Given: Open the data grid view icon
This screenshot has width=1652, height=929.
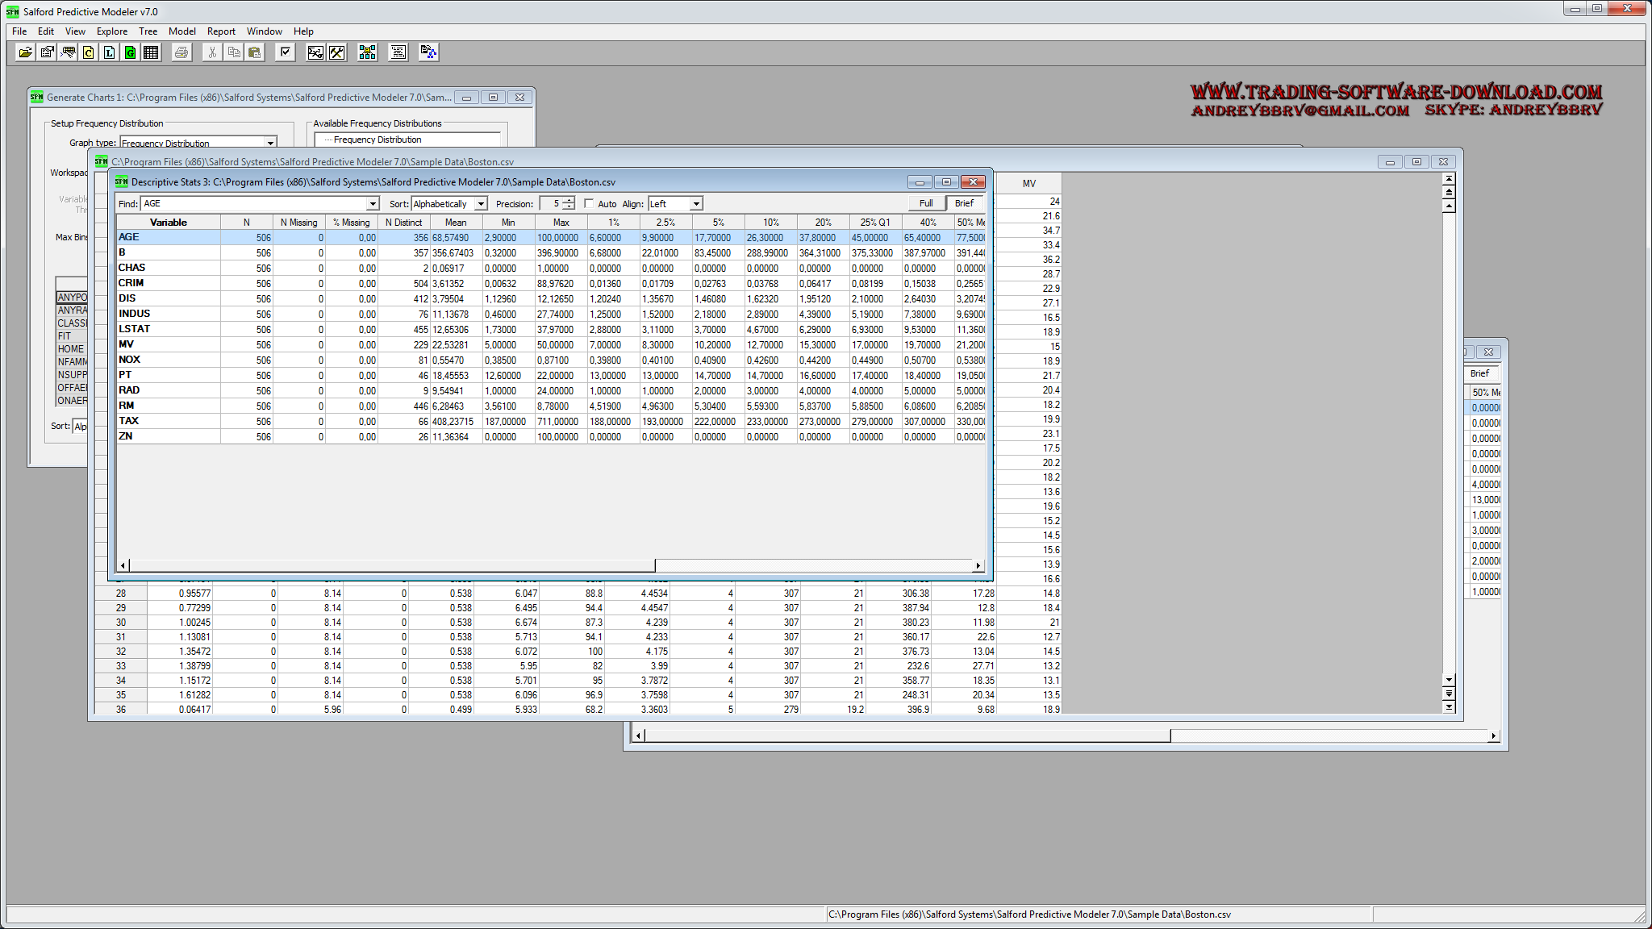Looking at the screenshot, I should click(x=151, y=52).
